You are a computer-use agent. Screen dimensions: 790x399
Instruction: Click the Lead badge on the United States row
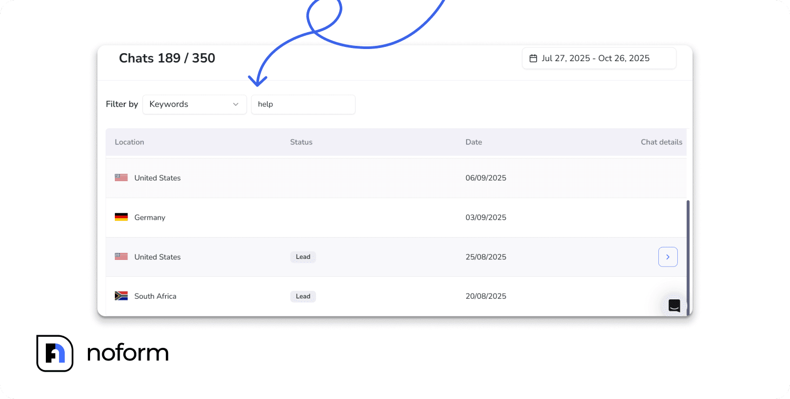(x=303, y=257)
